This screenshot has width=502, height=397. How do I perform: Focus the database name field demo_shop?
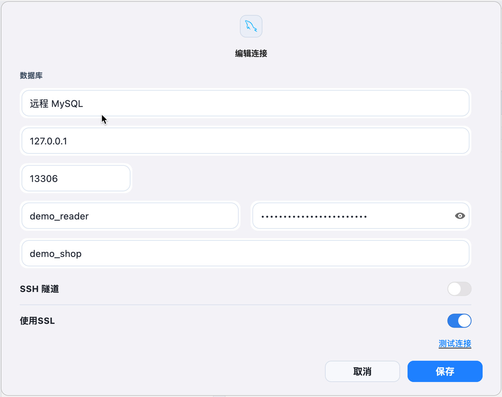tap(246, 253)
